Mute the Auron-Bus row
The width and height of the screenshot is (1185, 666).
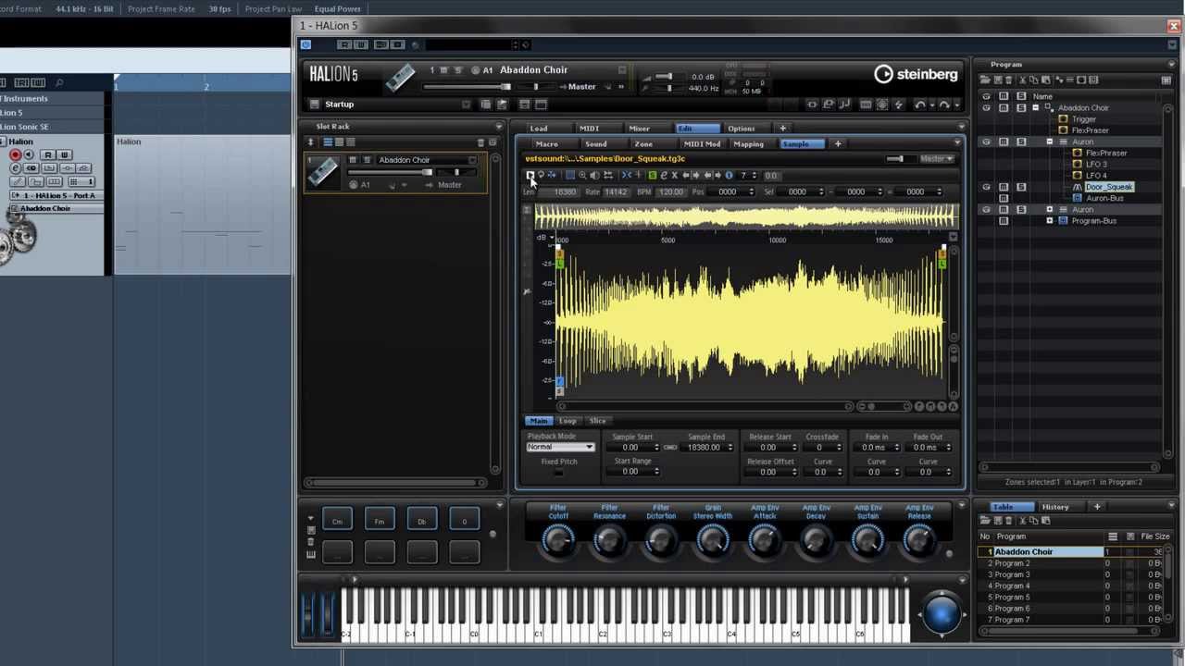click(1004, 198)
